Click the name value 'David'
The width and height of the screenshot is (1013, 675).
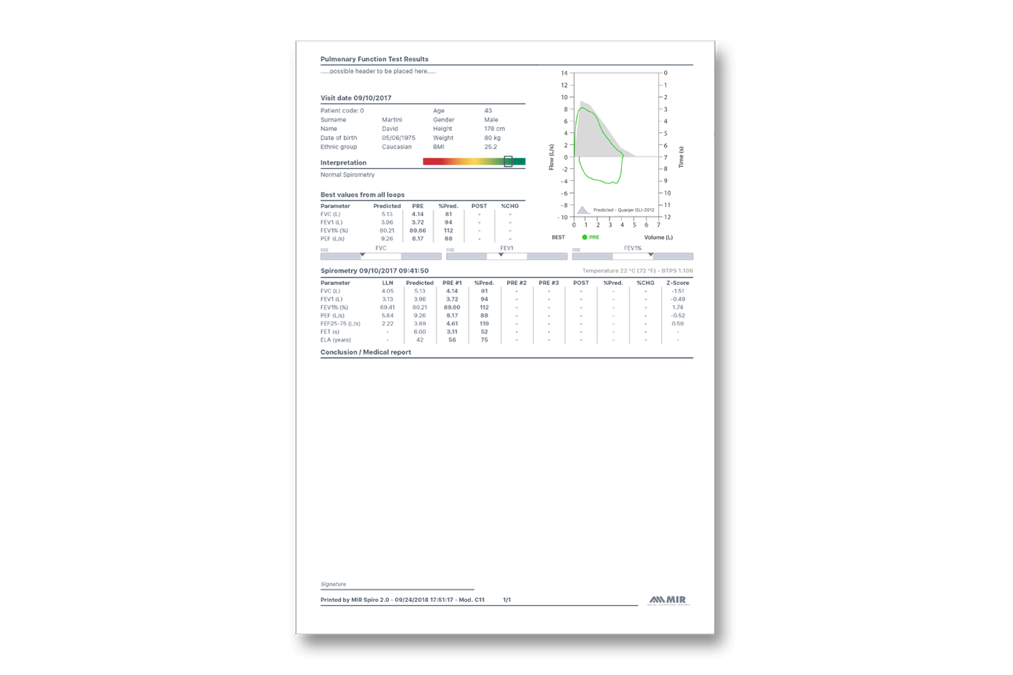tap(390, 129)
